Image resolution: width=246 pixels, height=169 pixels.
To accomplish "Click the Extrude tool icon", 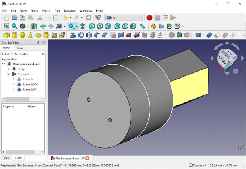I will [73, 35].
